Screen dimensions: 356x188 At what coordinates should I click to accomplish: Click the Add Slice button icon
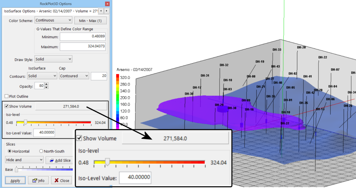pos(52,160)
